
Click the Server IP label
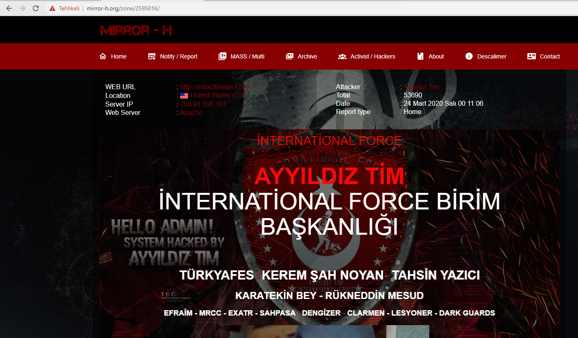(x=119, y=105)
